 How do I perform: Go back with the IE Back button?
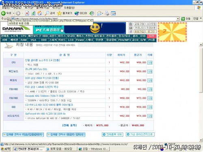pos(6,13)
